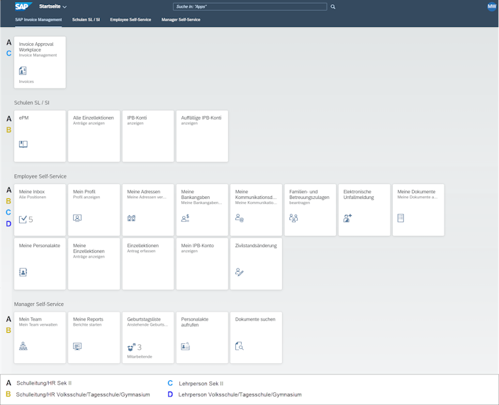Switch to SAP Invoice Management tab
This screenshot has height=405, width=499.
coord(38,20)
